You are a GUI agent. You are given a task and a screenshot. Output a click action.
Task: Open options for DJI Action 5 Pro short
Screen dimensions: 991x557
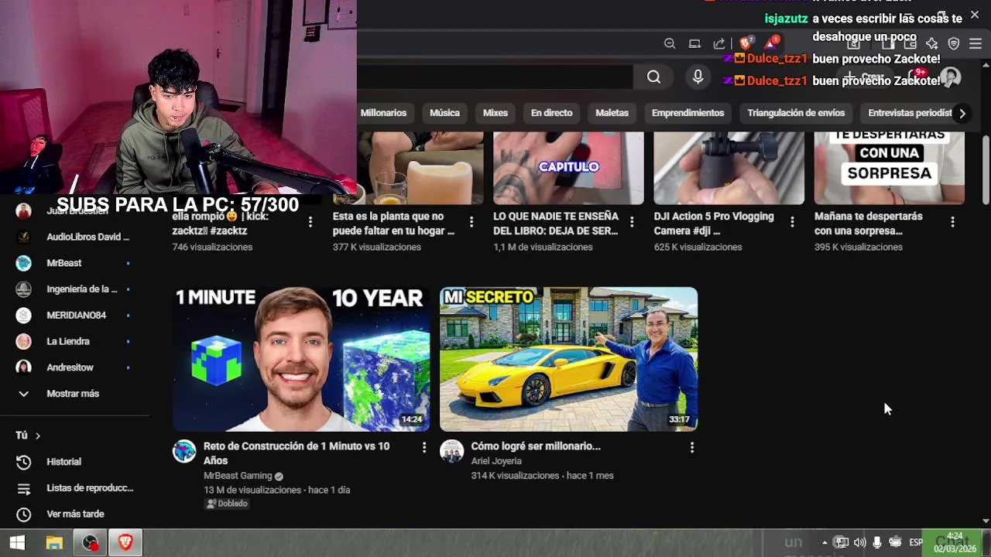[792, 222]
